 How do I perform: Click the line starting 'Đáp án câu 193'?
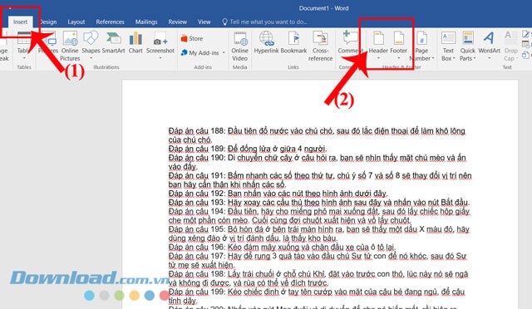coord(319,202)
